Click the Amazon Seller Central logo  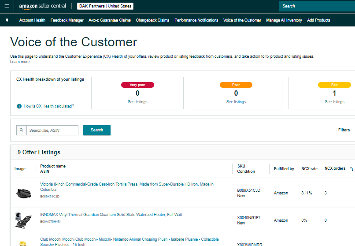click(x=43, y=6)
